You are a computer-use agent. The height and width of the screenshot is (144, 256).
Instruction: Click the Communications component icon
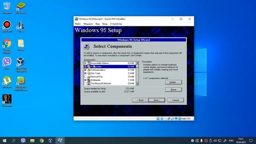pyautogui.click(x=89, y=70)
